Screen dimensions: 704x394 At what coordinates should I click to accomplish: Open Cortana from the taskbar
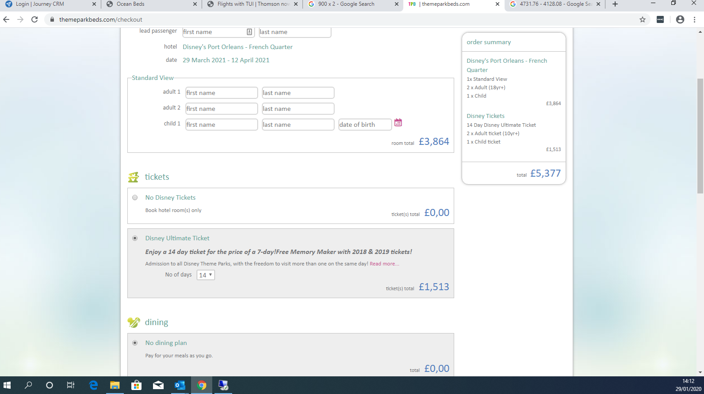point(50,385)
